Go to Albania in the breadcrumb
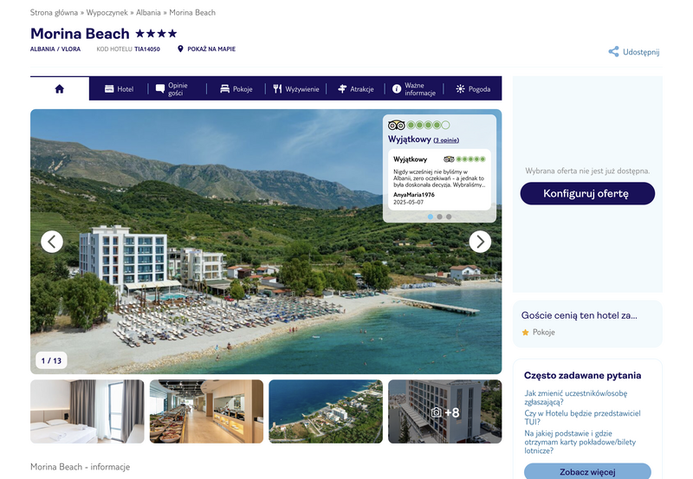Viewport: 693px width, 479px height. (x=148, y=13)
